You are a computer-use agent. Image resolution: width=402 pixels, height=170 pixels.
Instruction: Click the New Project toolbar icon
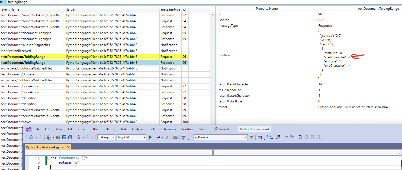click(x=49, y=137)
